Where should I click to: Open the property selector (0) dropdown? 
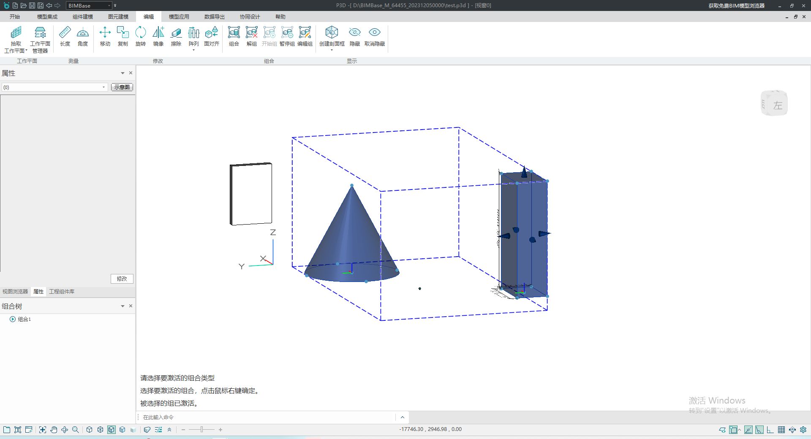point(103,87)
